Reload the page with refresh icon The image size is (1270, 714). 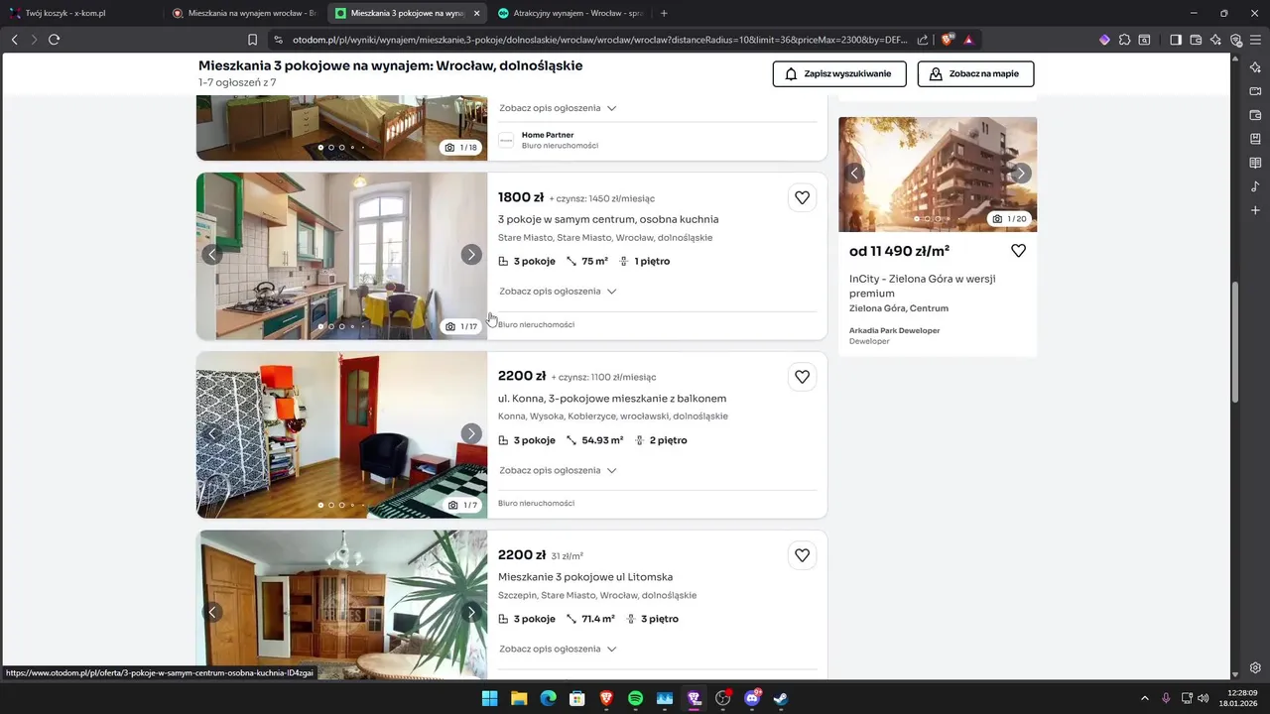[x=54, y=40]
